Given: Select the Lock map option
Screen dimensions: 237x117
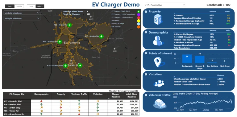Looking at the screenshot, I should 31,6.
